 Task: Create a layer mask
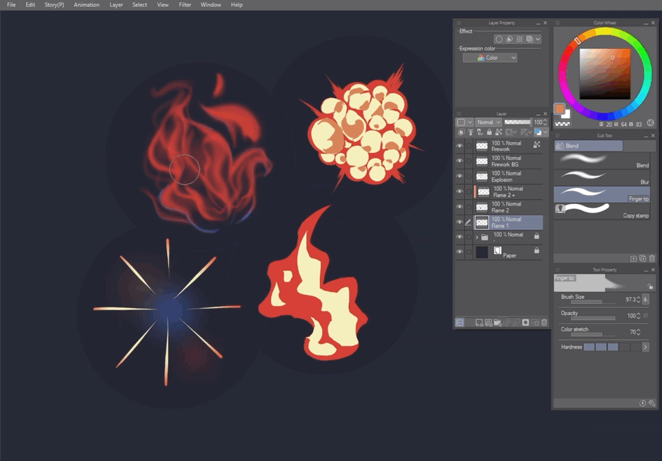525,322
